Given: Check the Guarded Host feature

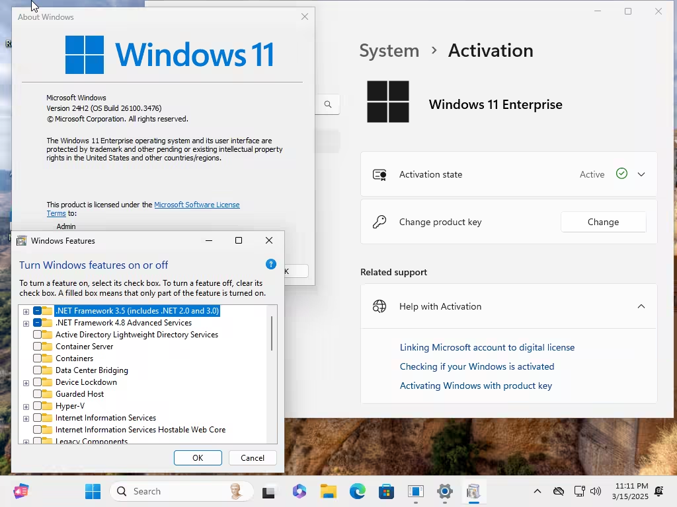Looking at the screenshot, I should point(37,393).
